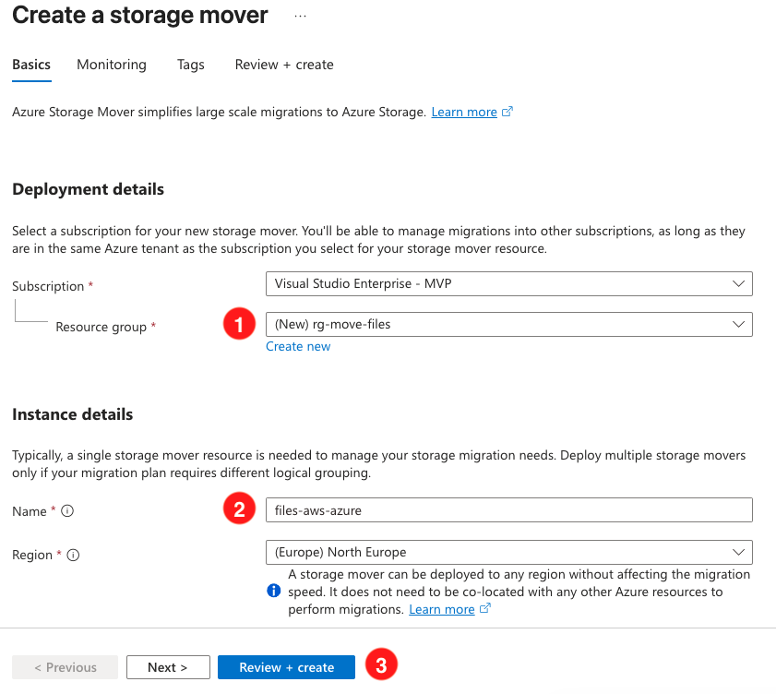Click red step marker number 3

tap(381, 665)
